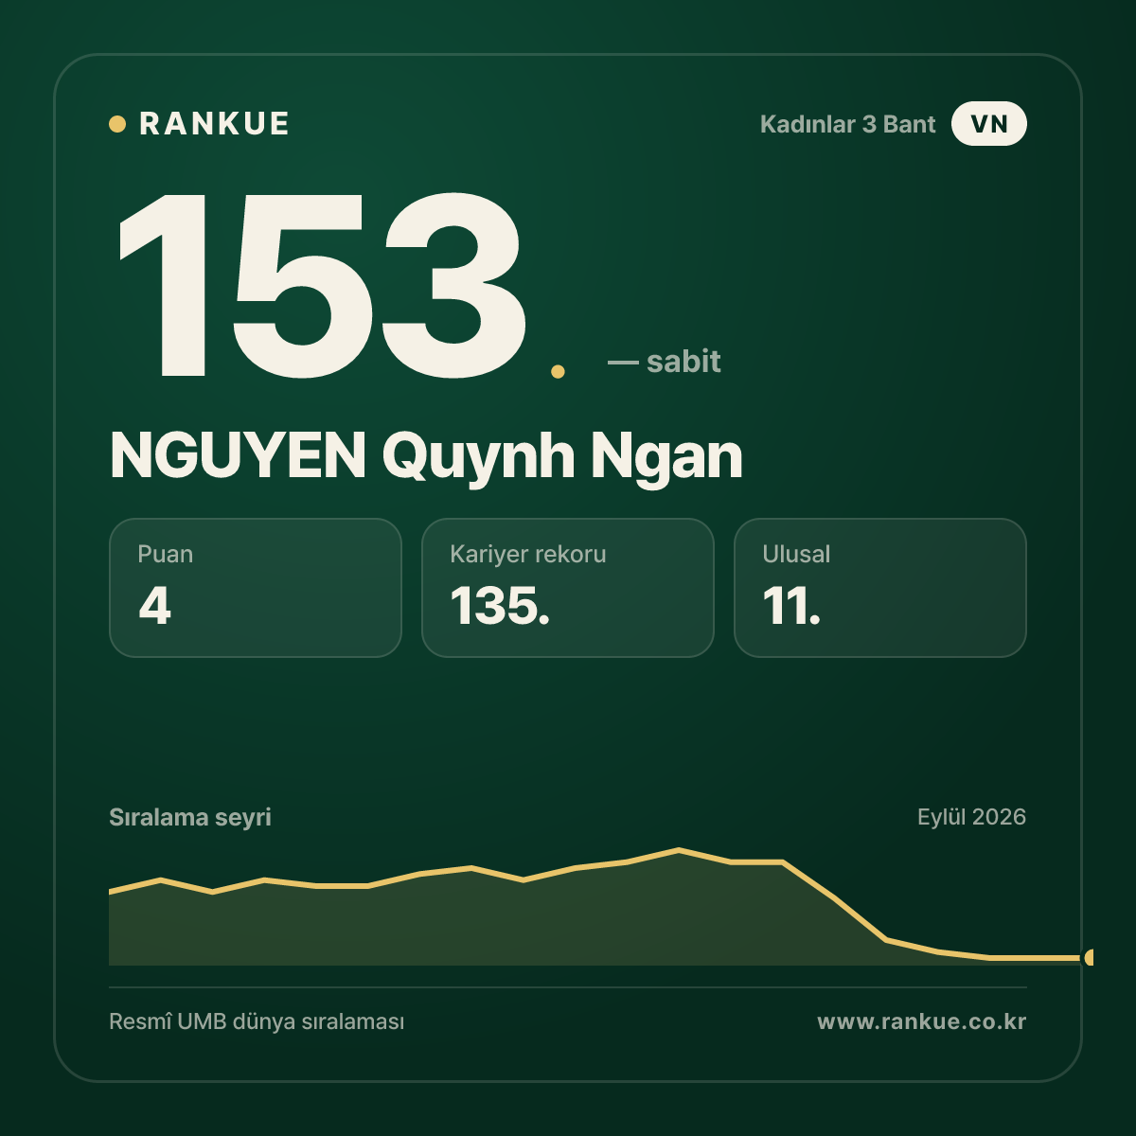Select the VN country badge

coord(989,124)
